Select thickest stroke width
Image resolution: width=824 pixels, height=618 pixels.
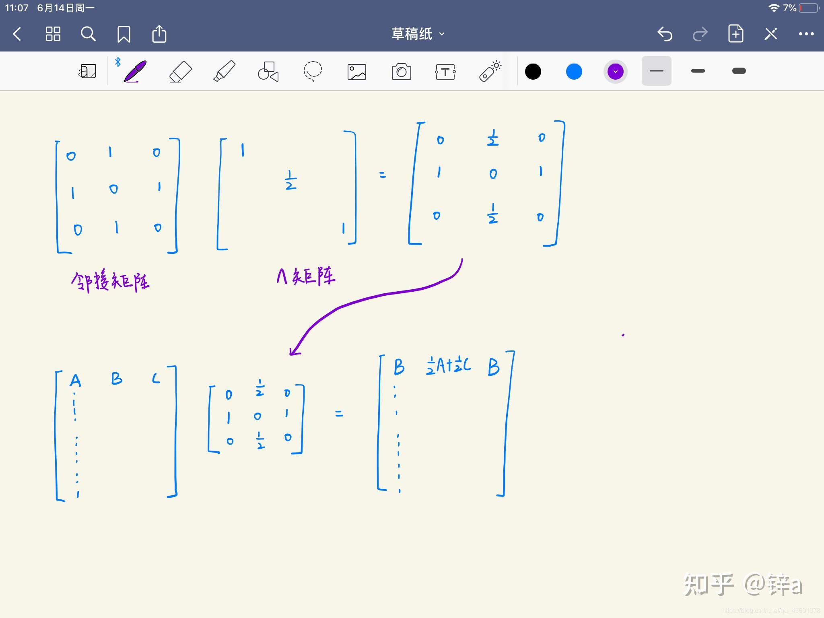pyautogui.click(x=739, y=71)
